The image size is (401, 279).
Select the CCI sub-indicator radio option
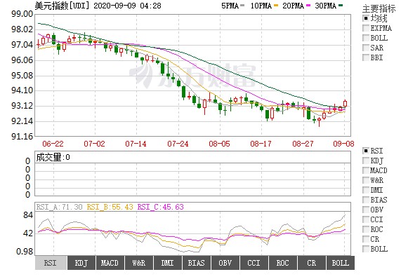[366, 219]
